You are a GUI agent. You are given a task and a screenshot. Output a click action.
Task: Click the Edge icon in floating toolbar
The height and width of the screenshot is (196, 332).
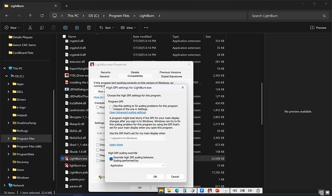tap(177, 191)
